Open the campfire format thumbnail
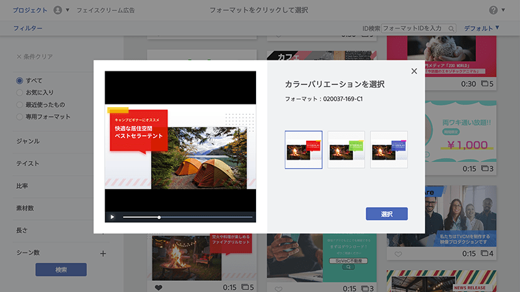This screenshot has width=520, height=292. tap(201, 257)
